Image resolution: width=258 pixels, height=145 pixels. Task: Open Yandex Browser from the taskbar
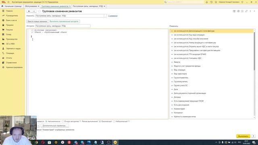(x=62, y=142)
